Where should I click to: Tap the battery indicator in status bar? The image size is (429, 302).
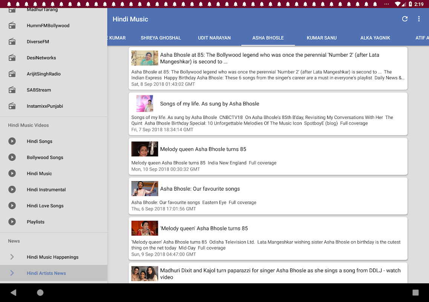tap(410, 4)
